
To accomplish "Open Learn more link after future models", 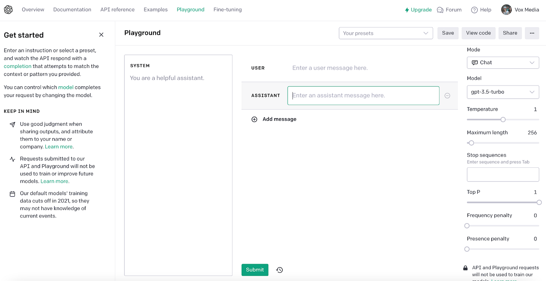I will [55, 181].
